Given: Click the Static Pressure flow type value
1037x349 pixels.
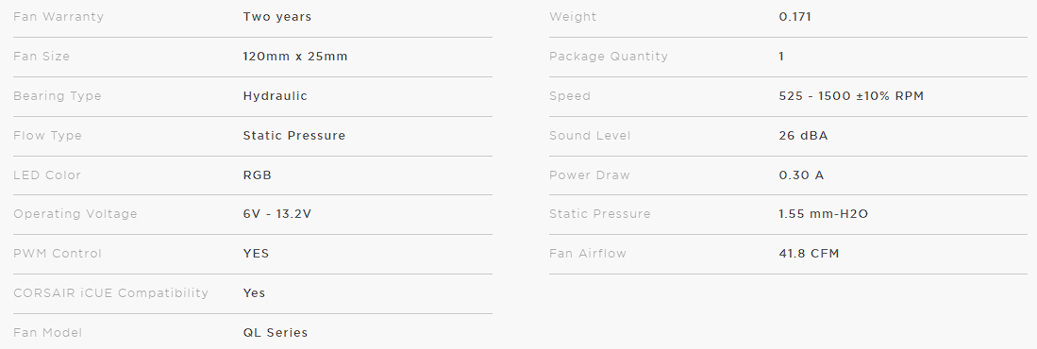Looking at the screenshot, I should click(294, 136).
